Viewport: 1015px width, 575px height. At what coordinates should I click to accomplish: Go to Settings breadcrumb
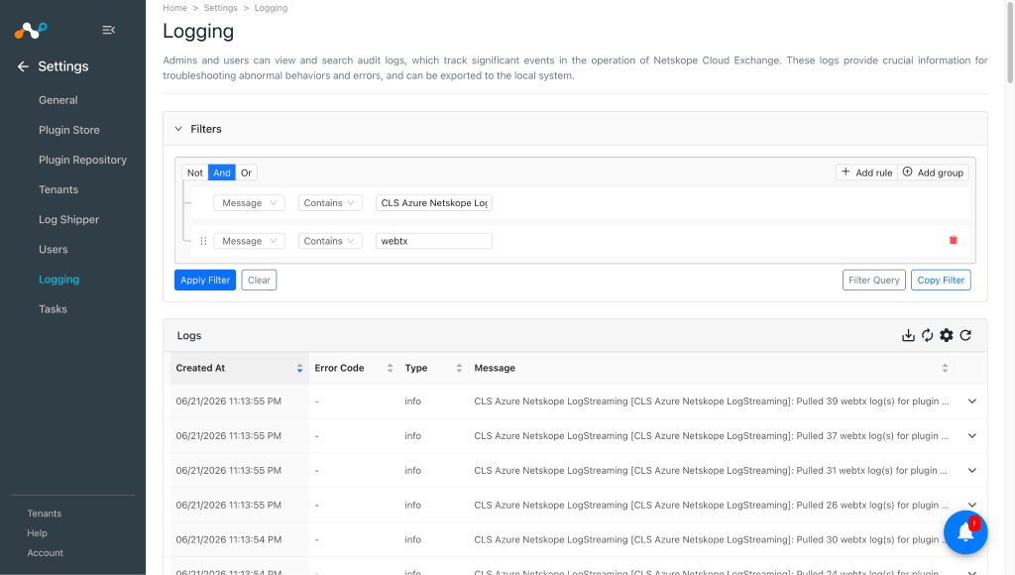pos(221,8)
